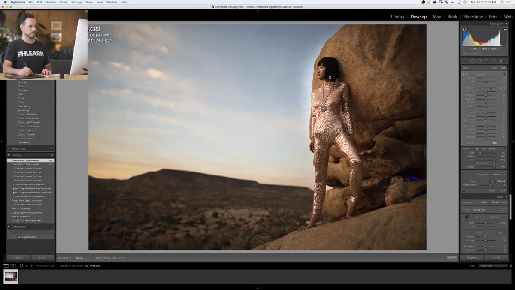
Task: Toggle brush adjustments on/off switch
Action: pos(464,190)
